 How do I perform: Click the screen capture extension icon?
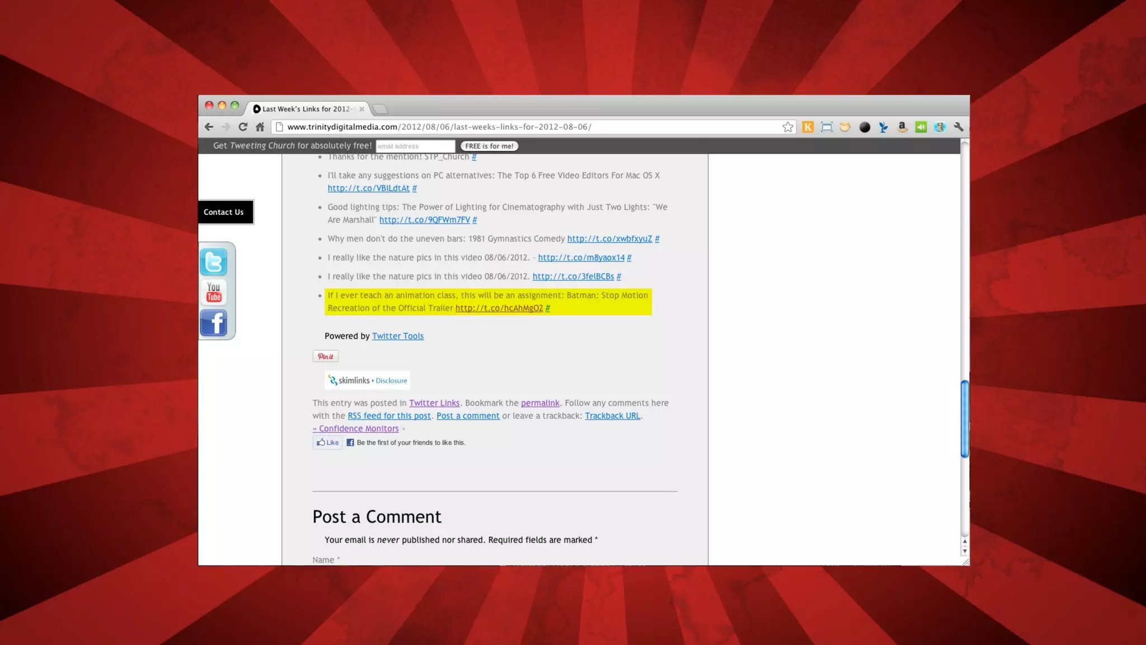(x=826, y=127)
